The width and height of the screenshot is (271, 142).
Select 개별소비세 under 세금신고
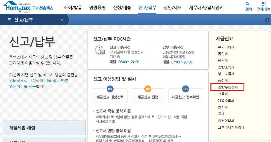(226, 101)
